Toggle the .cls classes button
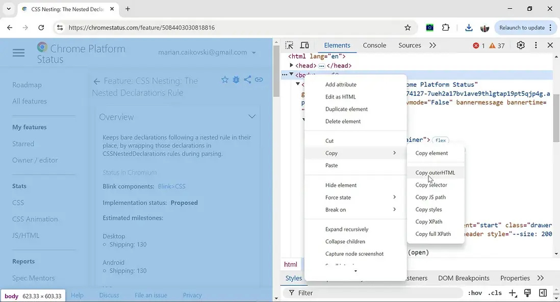Viewport: 560px width, 302px height. [x=495, y=293]
